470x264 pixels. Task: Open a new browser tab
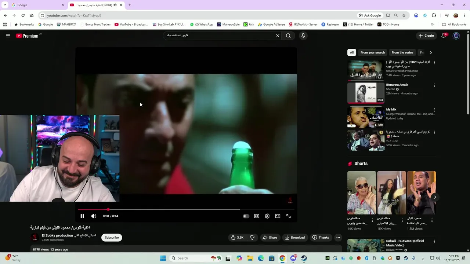click(x=130, y=5)
